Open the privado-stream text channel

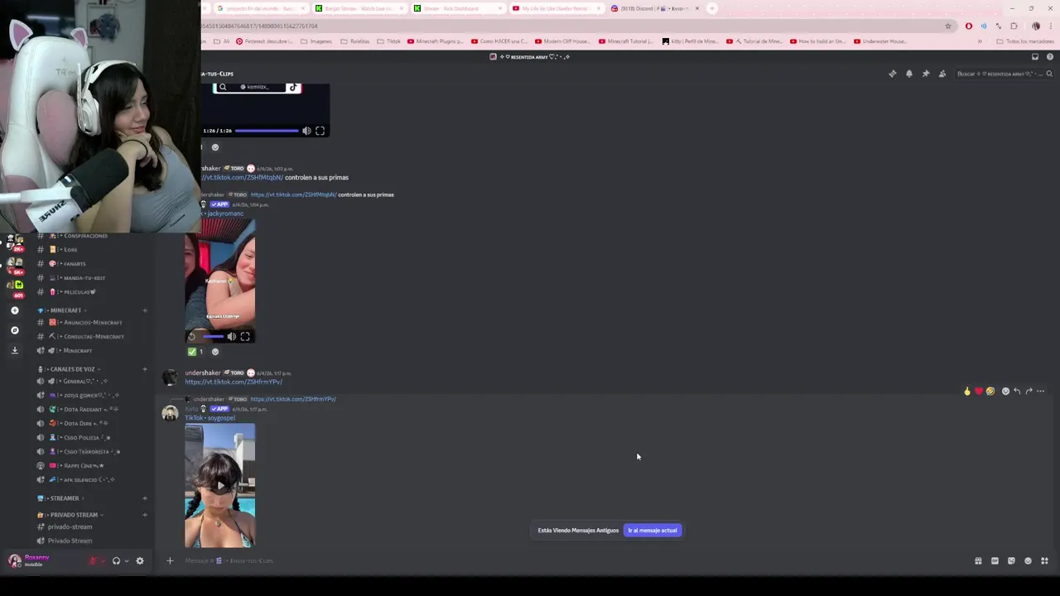tap(70, 527)
